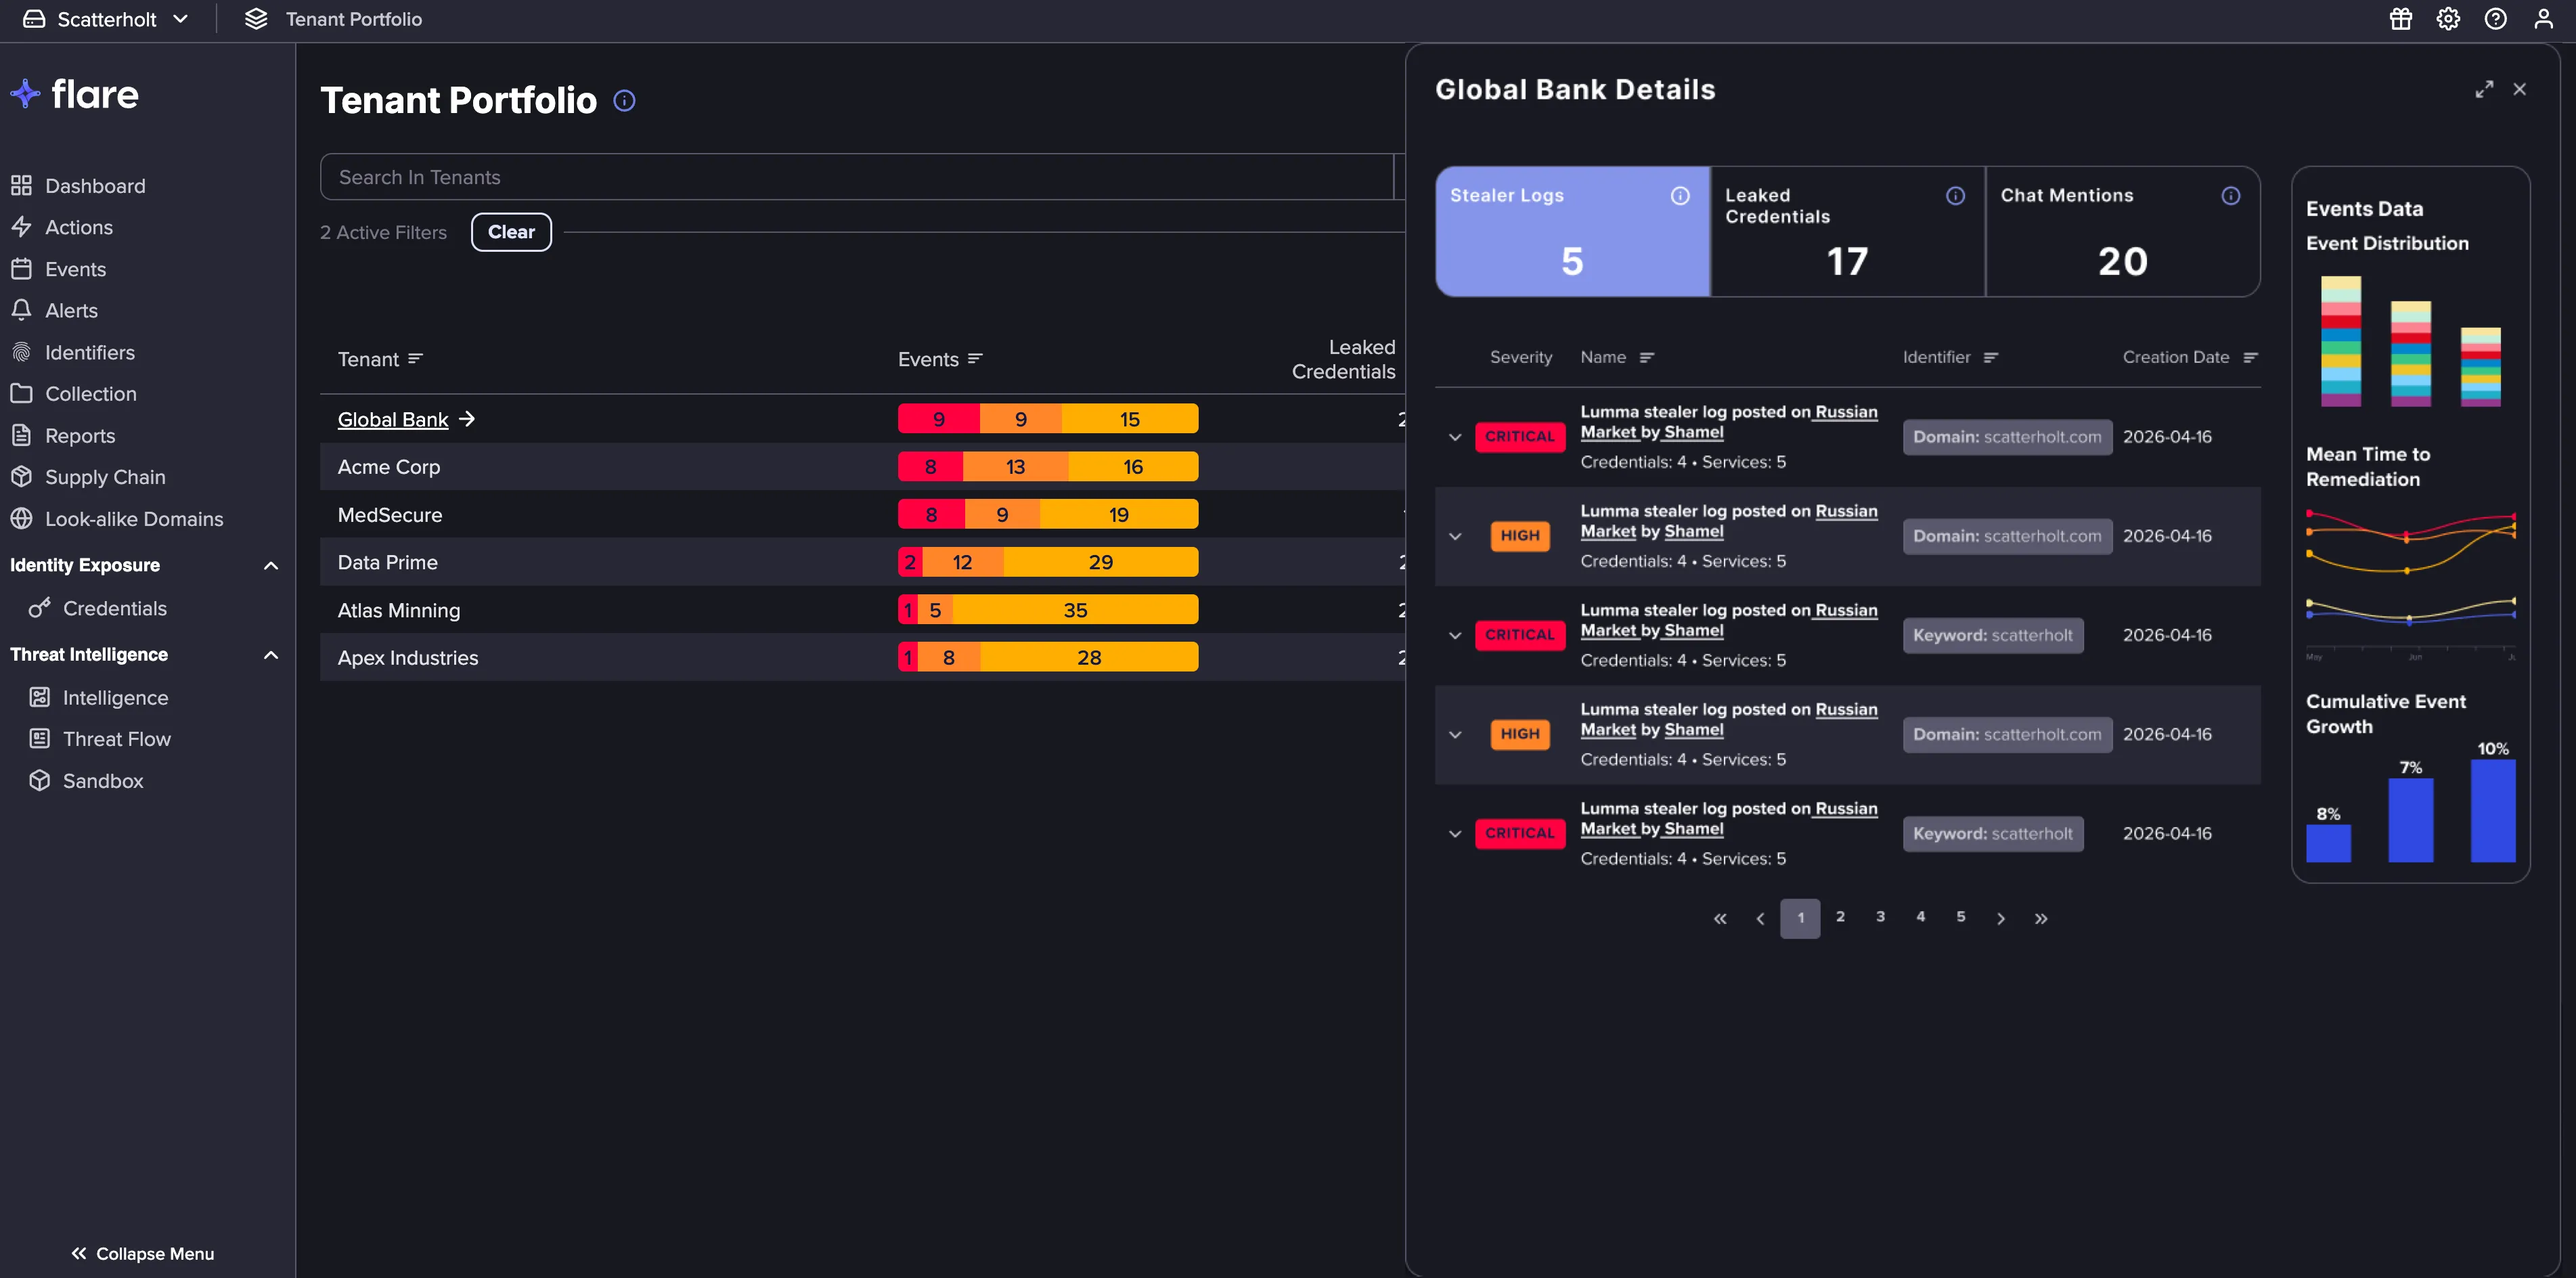Open Collection in the sidebar

[x=74, y=394]
